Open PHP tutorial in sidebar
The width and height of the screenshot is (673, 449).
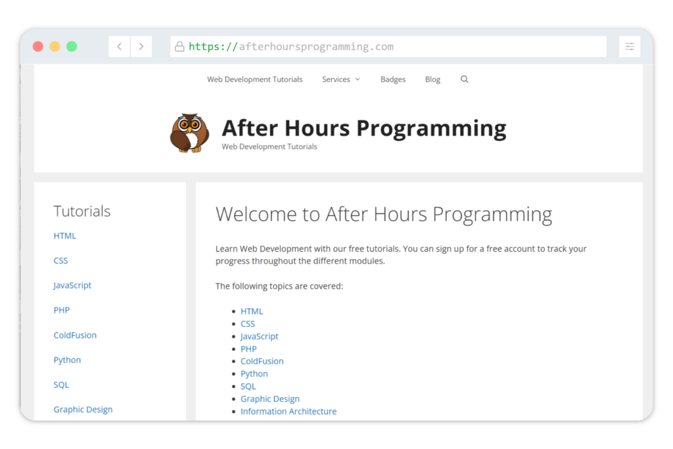pos(61,310)
